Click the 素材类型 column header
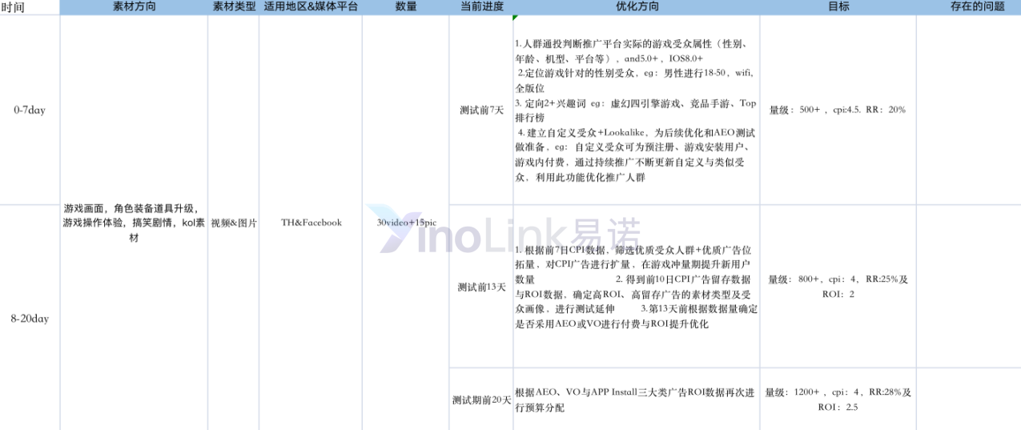The width and height of the screenshot is (1021, 430). 233,6
